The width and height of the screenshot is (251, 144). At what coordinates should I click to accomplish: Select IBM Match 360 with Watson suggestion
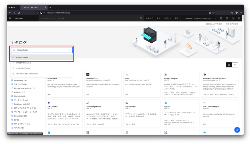tap(42, 74)
